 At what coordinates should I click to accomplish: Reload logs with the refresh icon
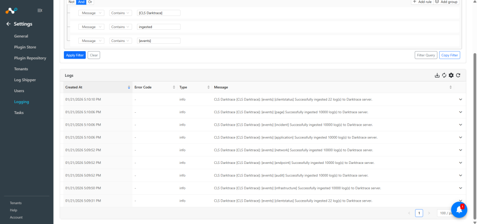click(x=458, y=75)
